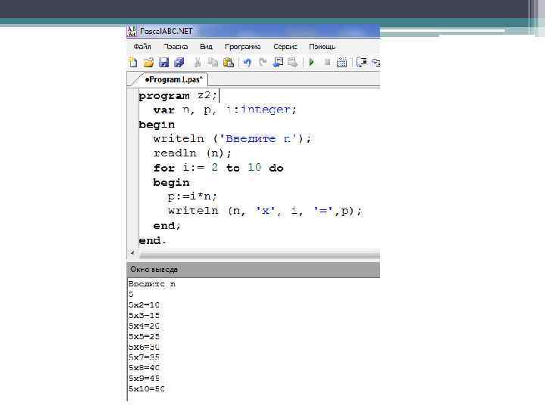Open the Сервис menu

pyautogui.click(x=285, y=47)
